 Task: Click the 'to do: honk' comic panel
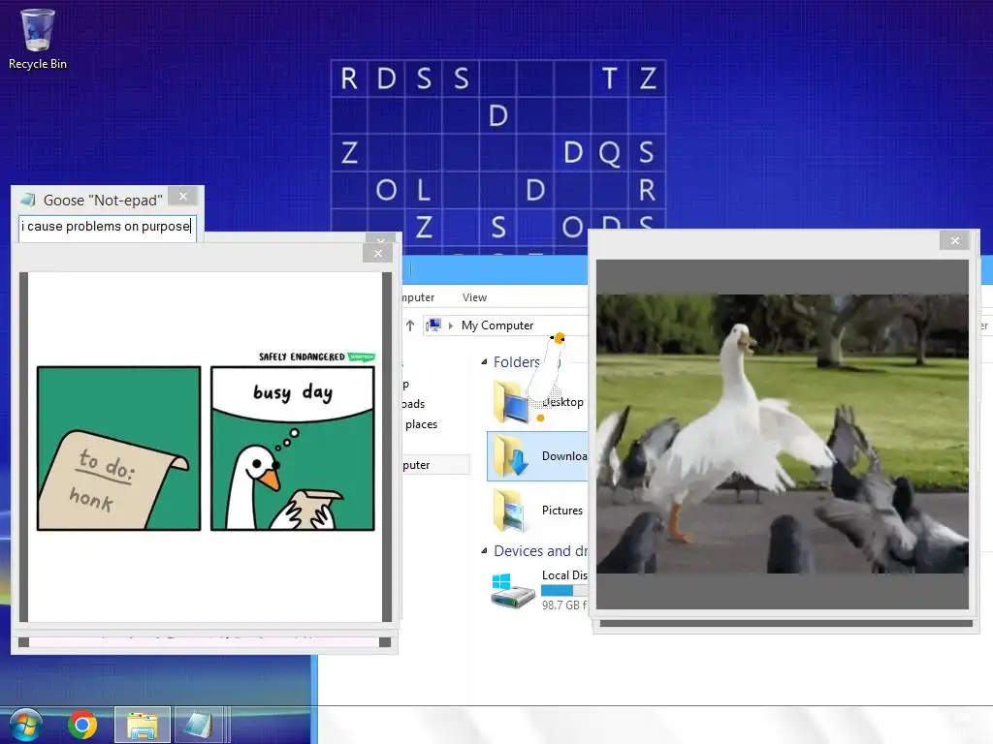point(119,448)
